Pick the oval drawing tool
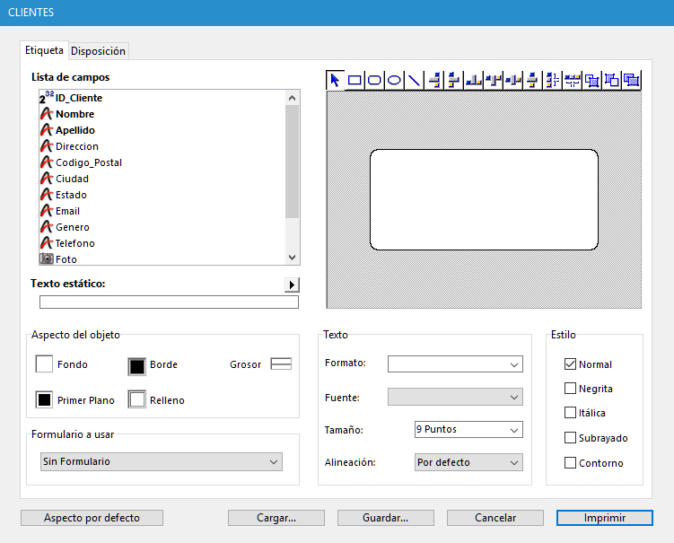The width and height of the screenshot is (674, 543). (394, 80)
